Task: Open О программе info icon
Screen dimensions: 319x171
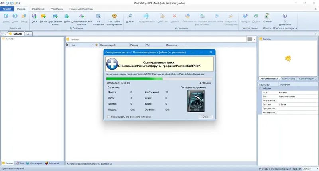Action: (x=285, y=16)
